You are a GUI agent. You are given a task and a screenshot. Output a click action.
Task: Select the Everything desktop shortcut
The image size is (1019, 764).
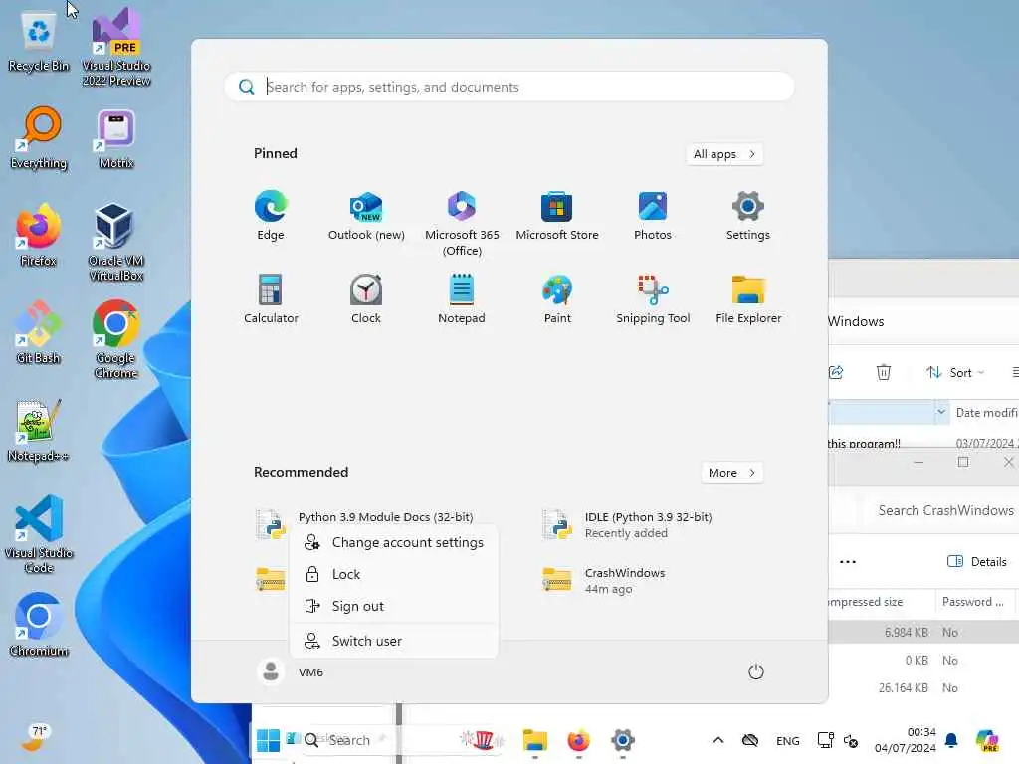coord(39,138)
